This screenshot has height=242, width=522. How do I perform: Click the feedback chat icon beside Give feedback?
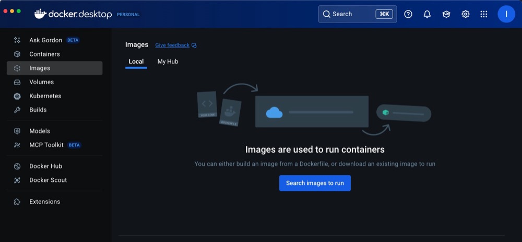click(194, 45)
